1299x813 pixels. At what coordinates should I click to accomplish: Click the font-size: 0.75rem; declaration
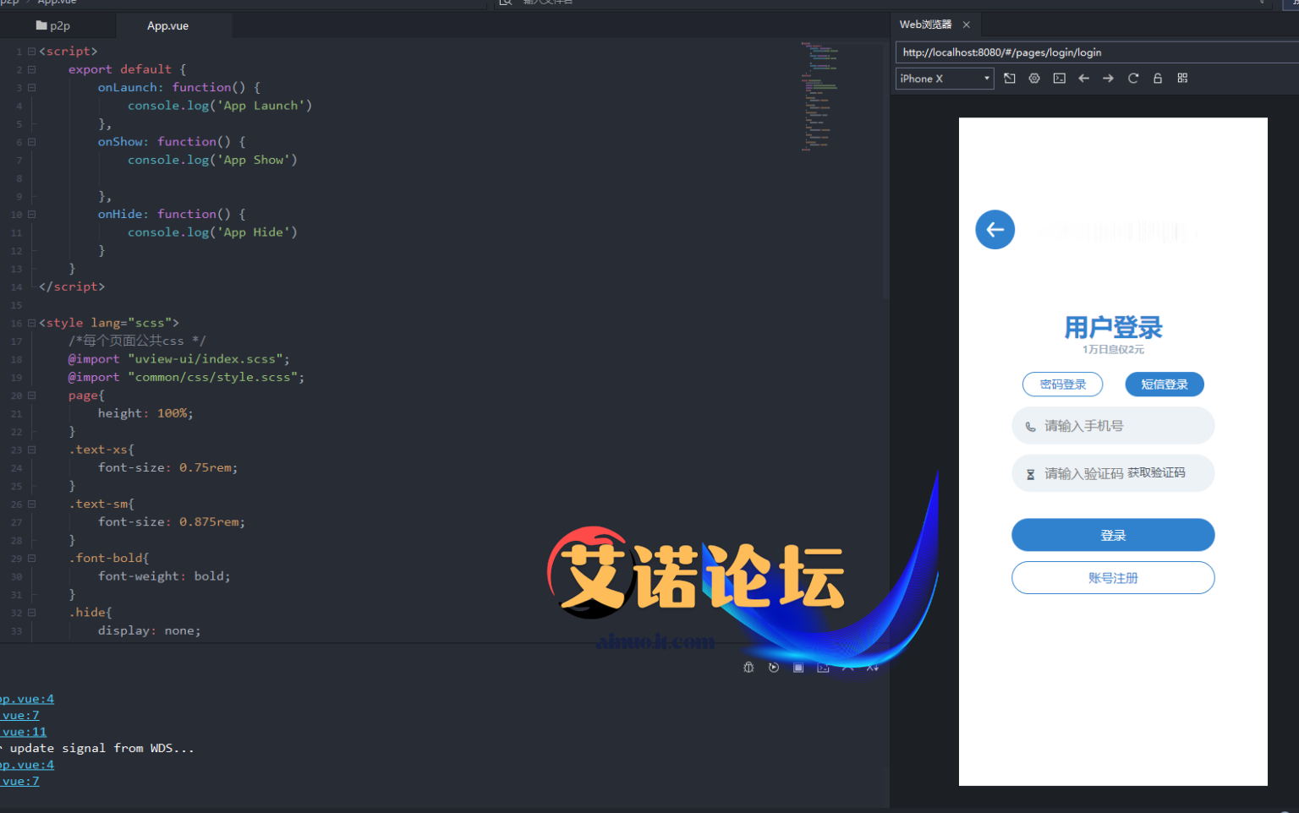pos(168,467)
